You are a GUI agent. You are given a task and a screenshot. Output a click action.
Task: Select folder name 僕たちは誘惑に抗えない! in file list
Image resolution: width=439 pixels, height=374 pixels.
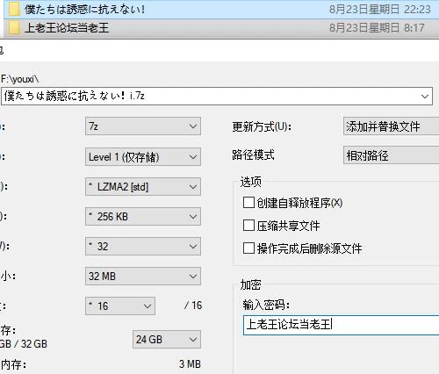coord(85,10)
